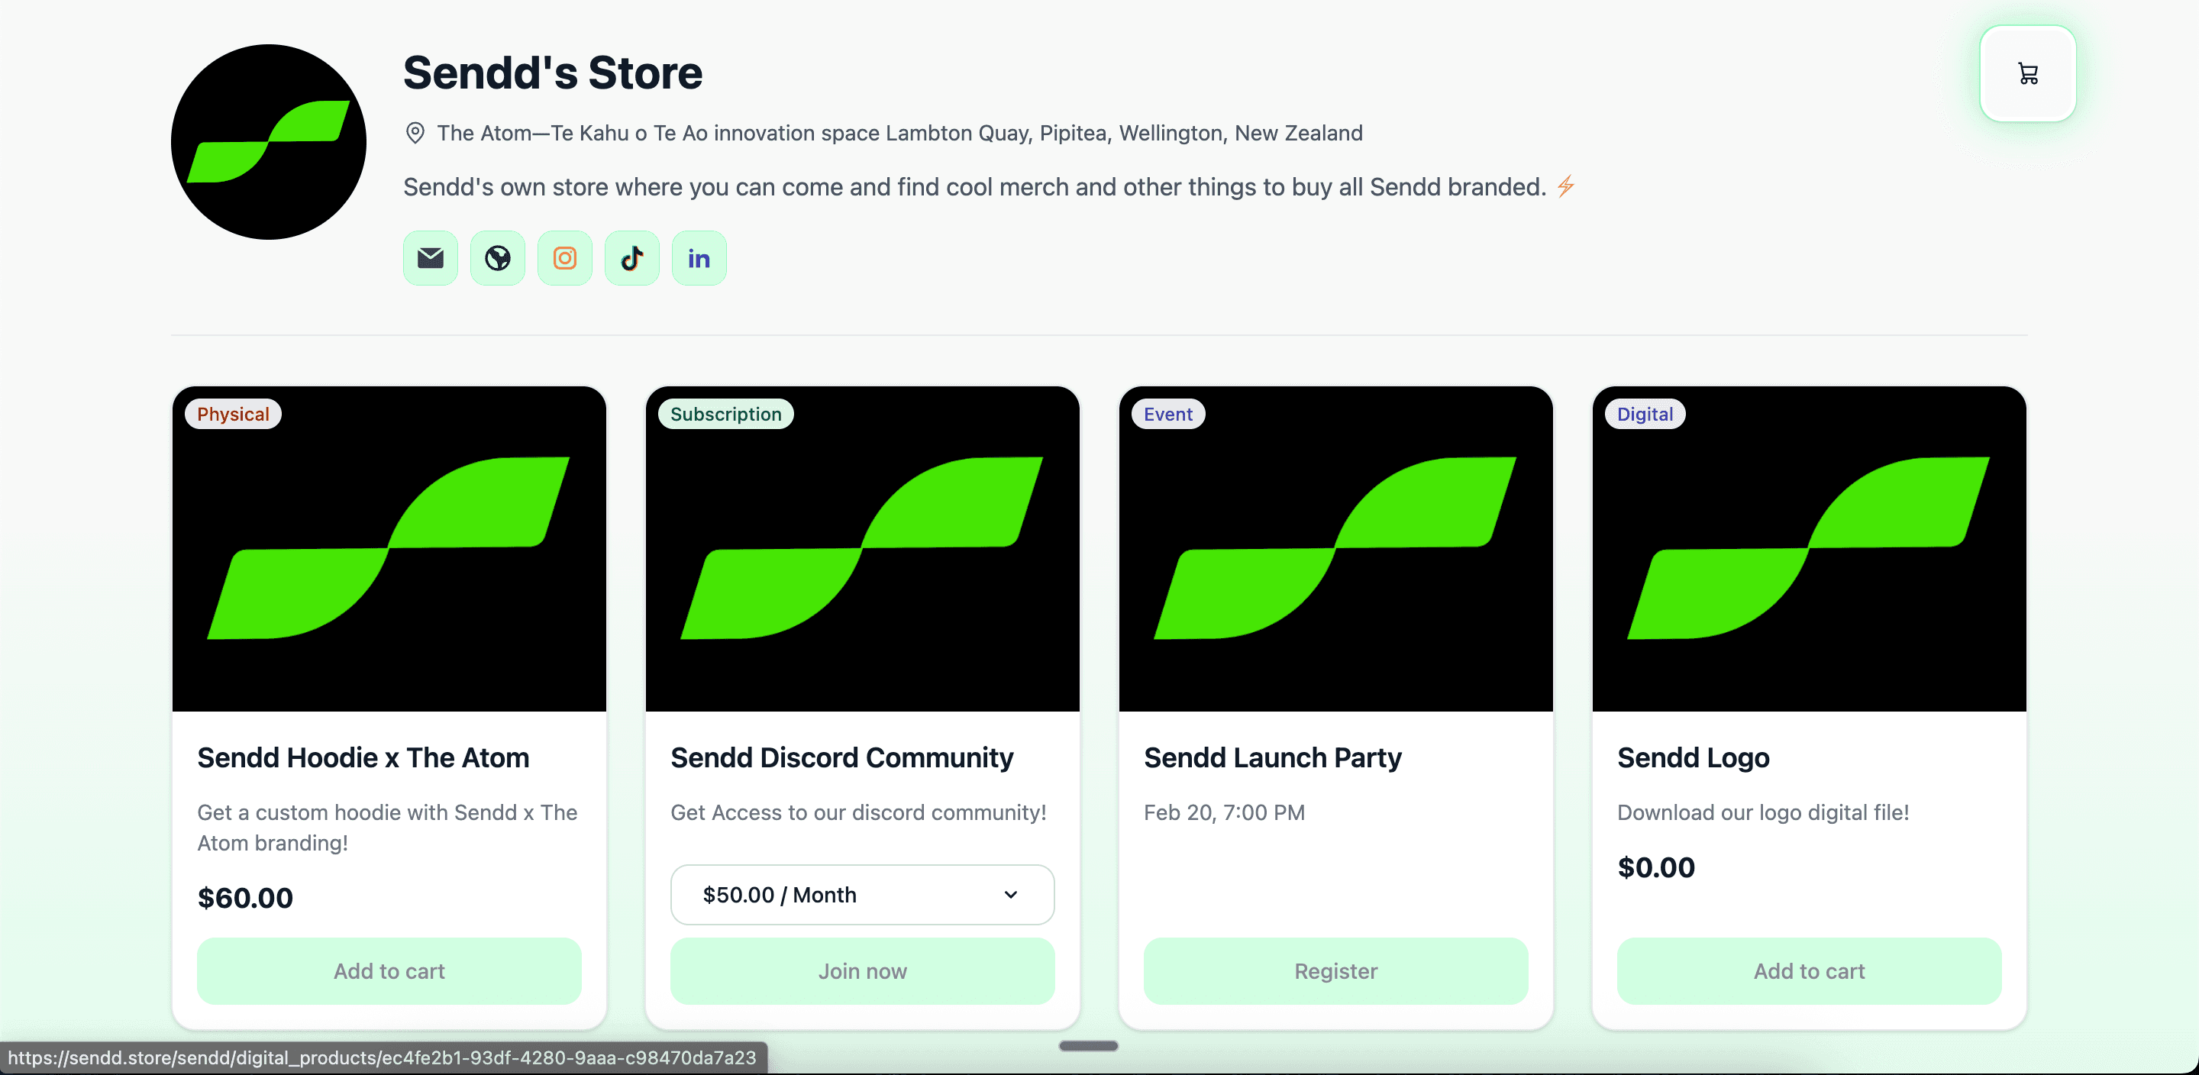Register for Sendd Launch Party
This screenshot has height=1075, width=2199.
point(1336,971)
